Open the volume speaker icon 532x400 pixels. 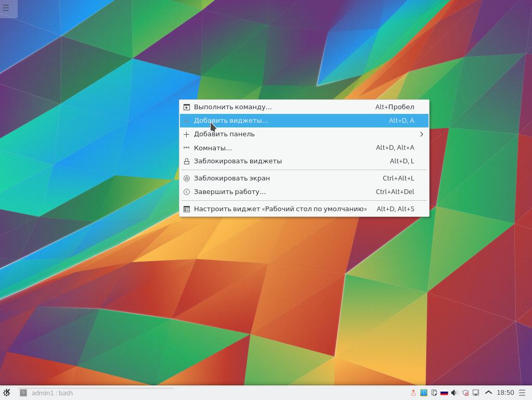tap(455, 393)
